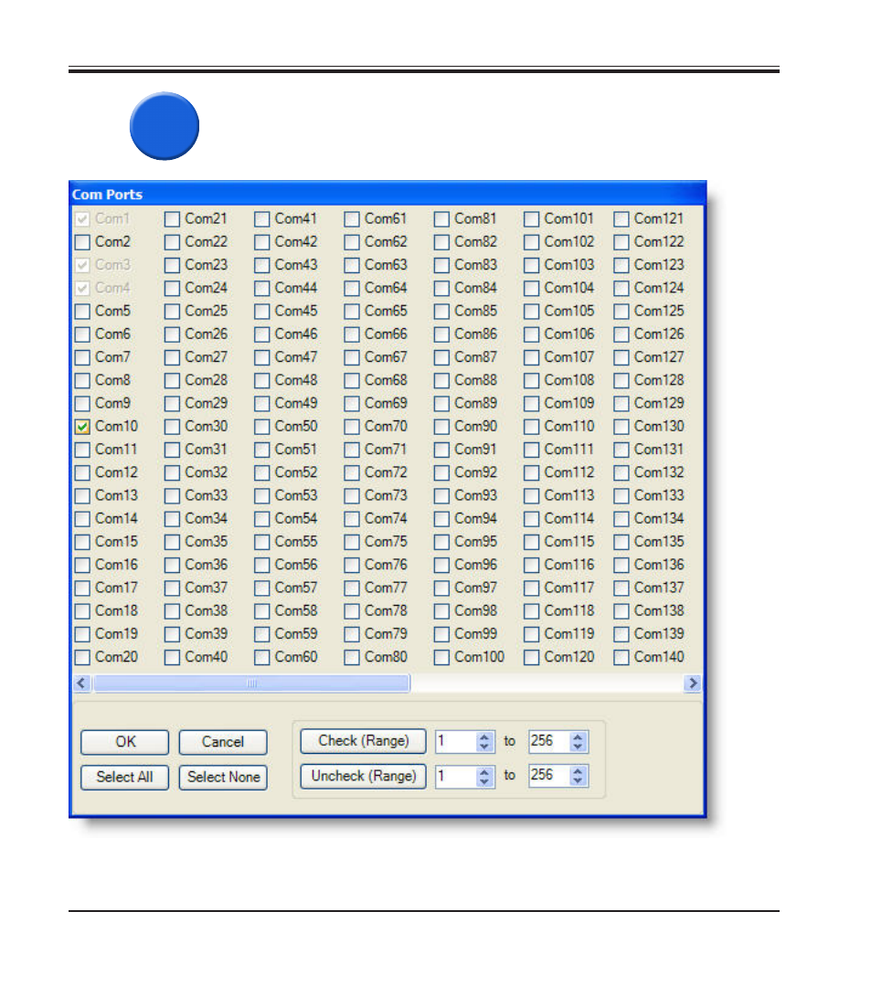Toggle the Com33 checkbox
This screenshot has height=986, width=871.
click(x=173, y=495)
